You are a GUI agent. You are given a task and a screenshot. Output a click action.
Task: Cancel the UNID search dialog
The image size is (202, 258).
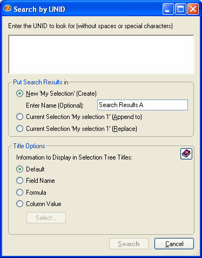(174, 244)
